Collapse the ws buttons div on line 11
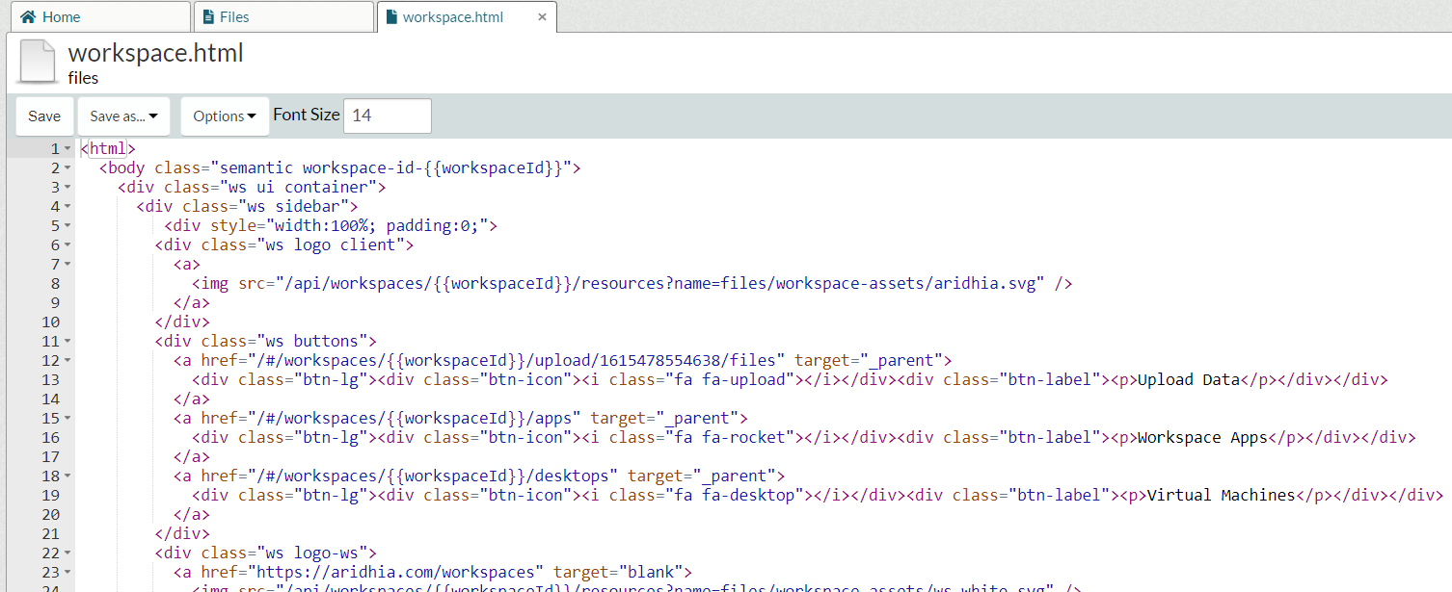Image resolution: width=1452 pixels, height=592 pixels. (67, 342)
